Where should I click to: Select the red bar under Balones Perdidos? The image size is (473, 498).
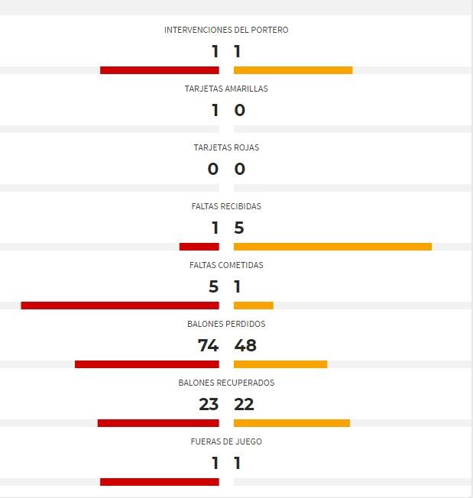[147, 364]
